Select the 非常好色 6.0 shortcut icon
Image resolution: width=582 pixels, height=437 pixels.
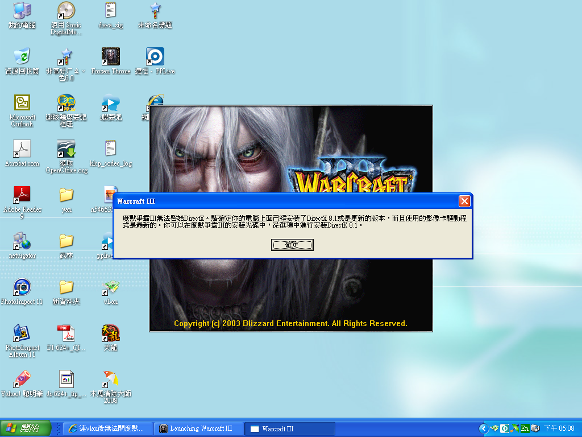[x=66, y=65]
